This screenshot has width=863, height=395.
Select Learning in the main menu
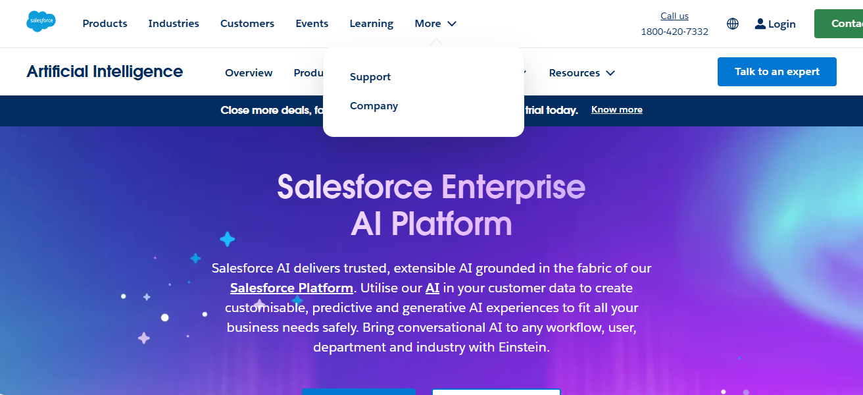pyautogui.click(x=371, y=24)
